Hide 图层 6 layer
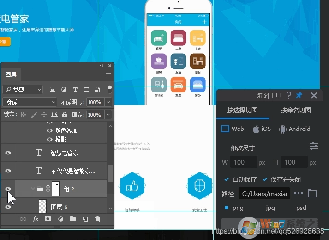Image resolution: width=329 pixels, height=240 pixels. pos(8,207)
